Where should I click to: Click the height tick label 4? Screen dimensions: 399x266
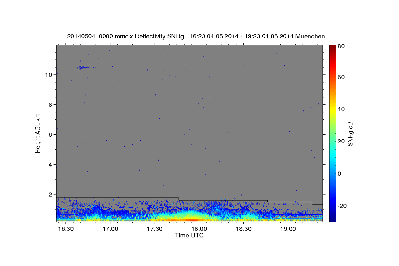[50, 165]
